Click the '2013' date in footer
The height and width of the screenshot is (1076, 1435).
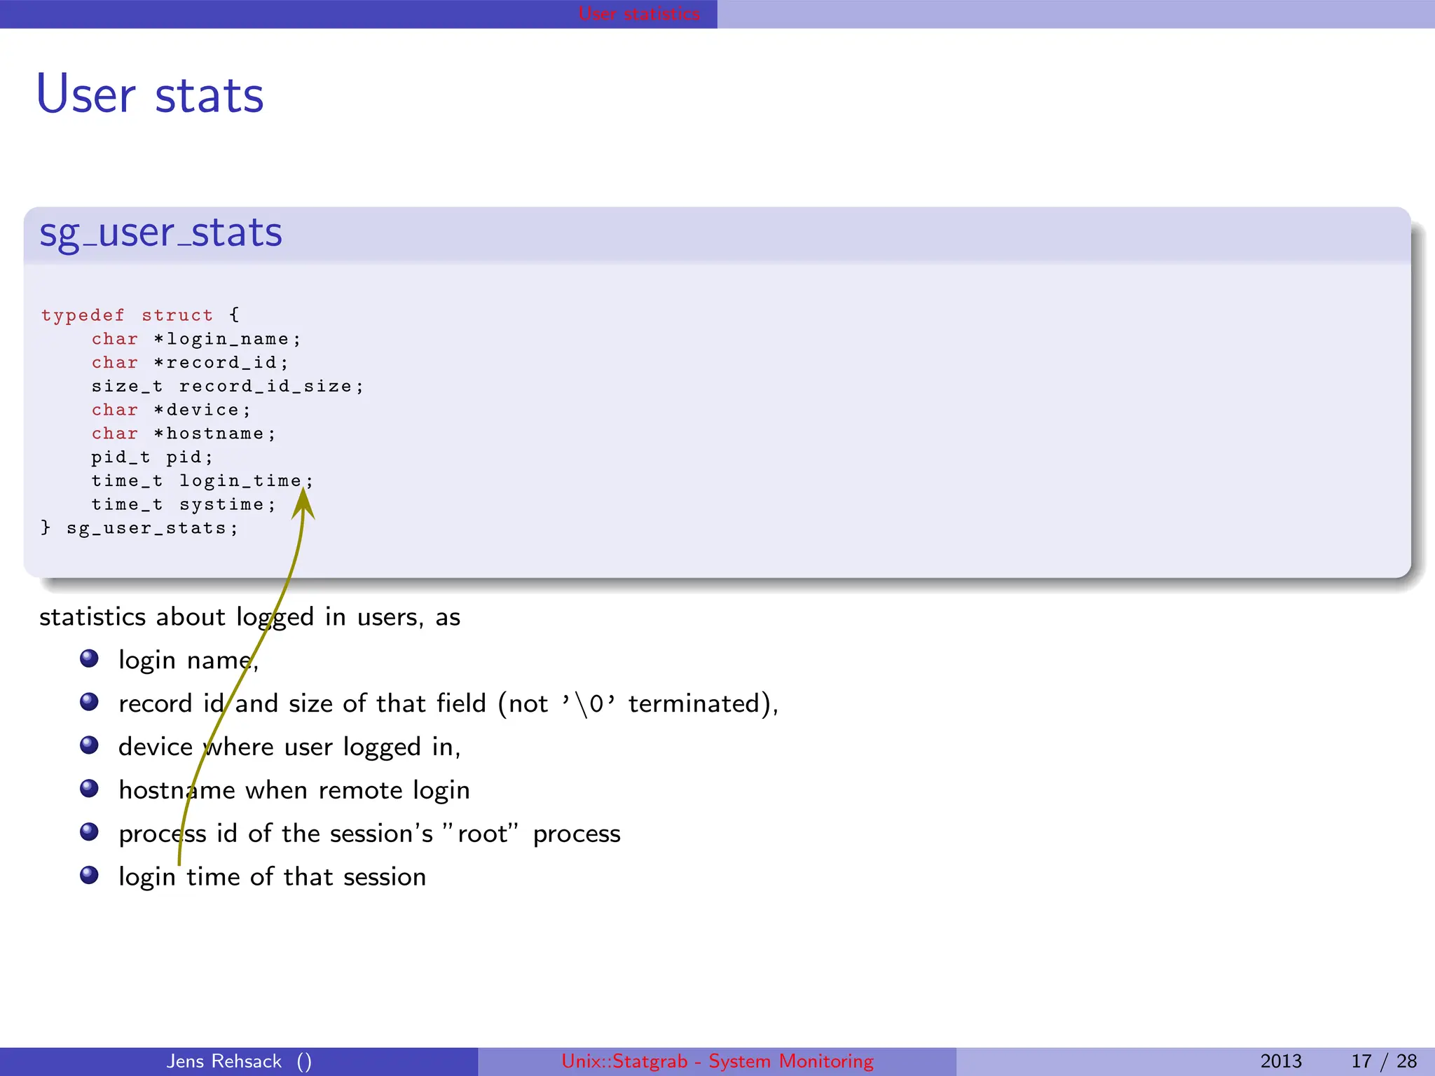[x=1281, y=1061]
